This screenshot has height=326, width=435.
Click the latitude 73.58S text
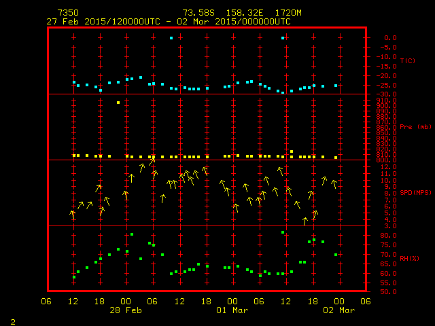[199, 13]
